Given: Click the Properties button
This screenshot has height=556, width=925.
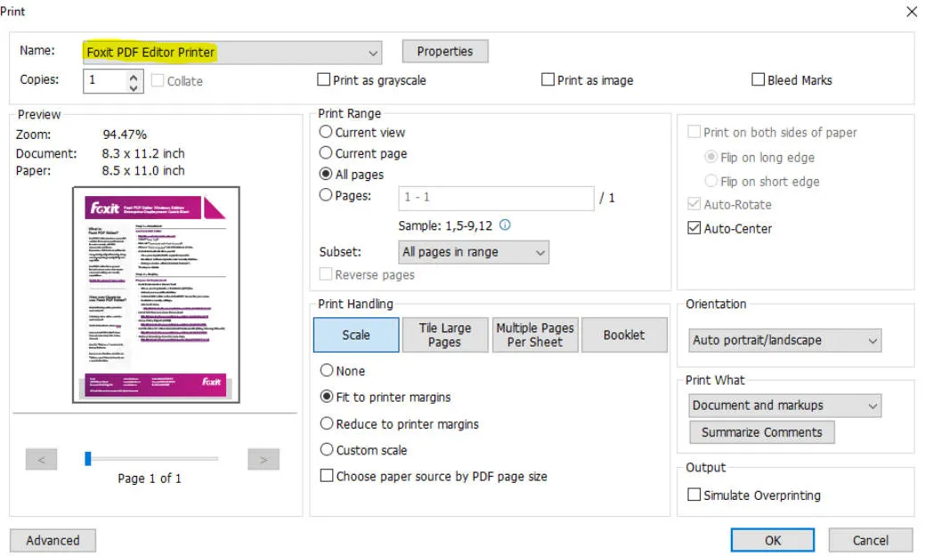Looking at the screenshot, I should click(445, 52).
